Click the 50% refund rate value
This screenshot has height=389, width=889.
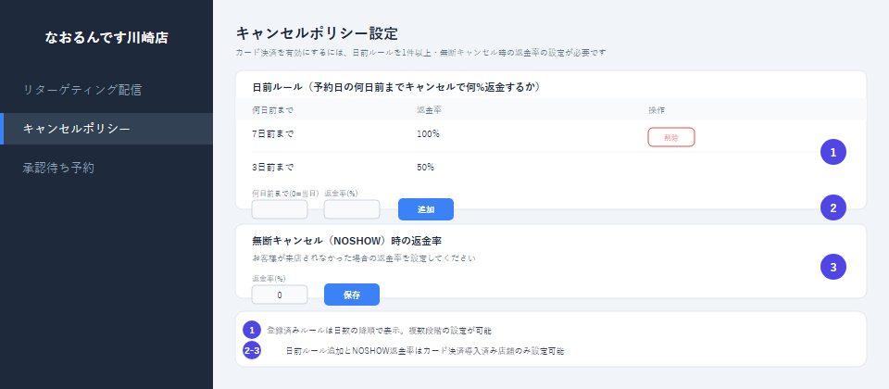(x=425, y=168)
